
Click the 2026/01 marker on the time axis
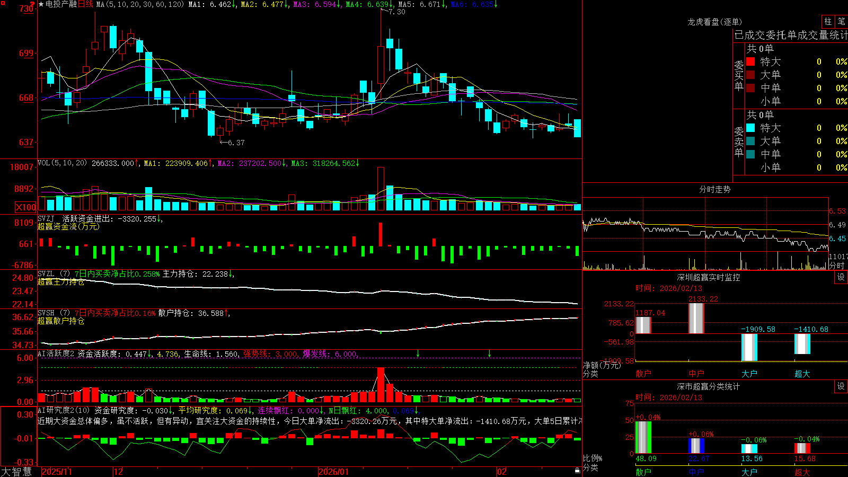click(x=334, y=472)
